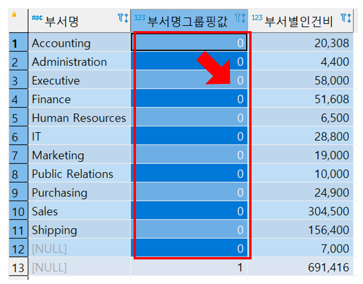
Task: Select row number 11 header
Action: [19, 229]
